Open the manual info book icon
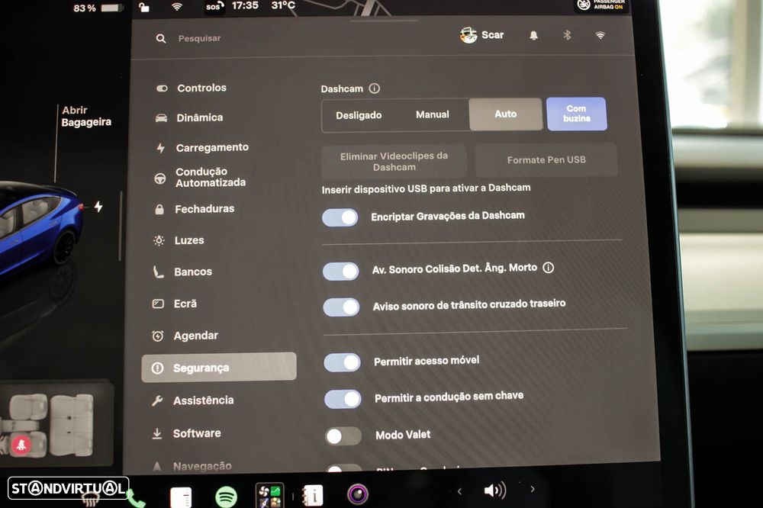 (x=312, y=496)
